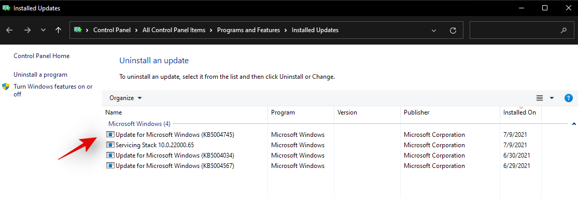Open the Organize menu
Screen dimensions: 578x198
125,98
